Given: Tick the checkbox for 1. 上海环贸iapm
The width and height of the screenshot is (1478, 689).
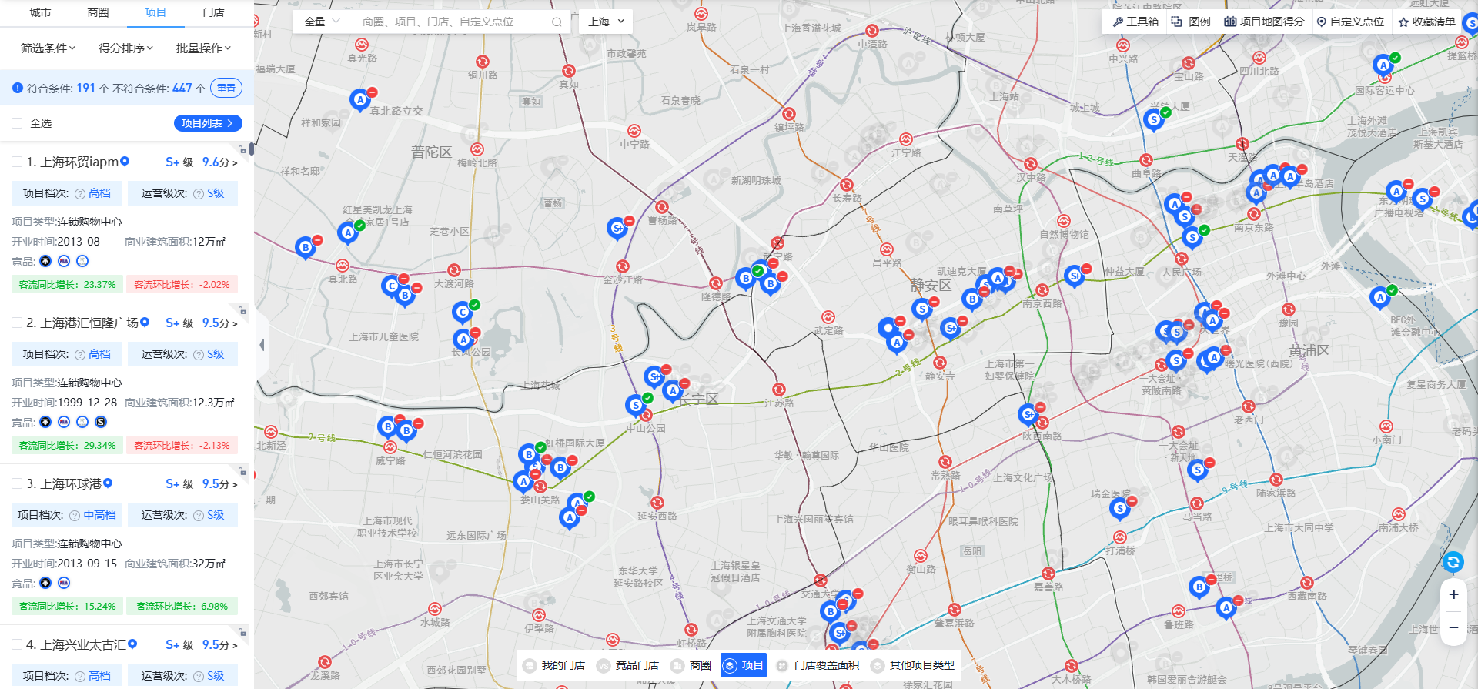Looking at the screenshot, I should (x=17, y=162).
